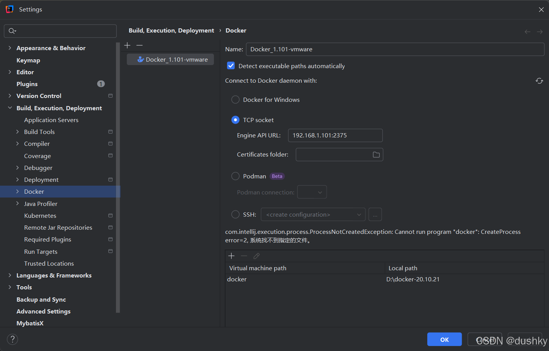Open Trusted Locations settings
Screen dimensions: 549x351
[x=49, y=263]
